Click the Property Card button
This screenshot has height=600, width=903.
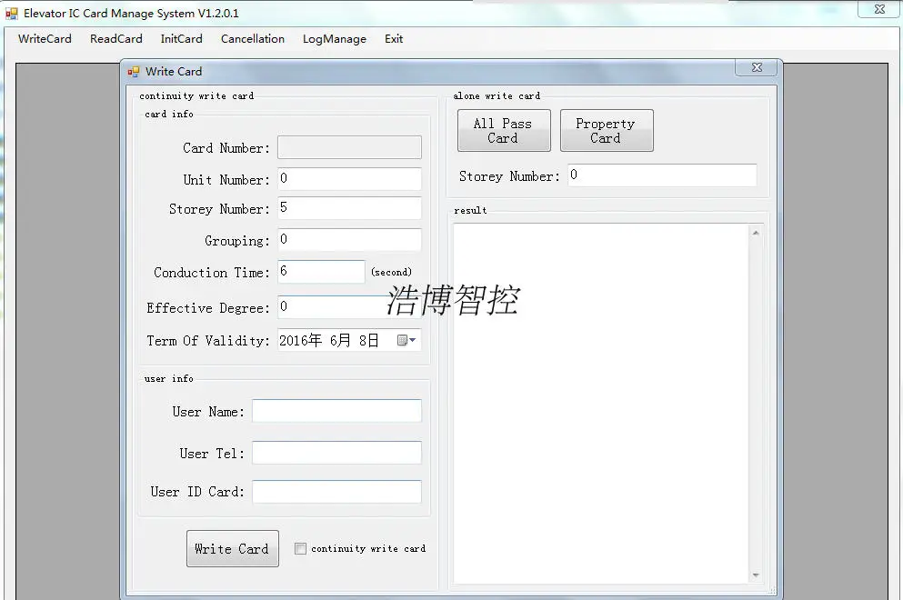click(607, 131)
